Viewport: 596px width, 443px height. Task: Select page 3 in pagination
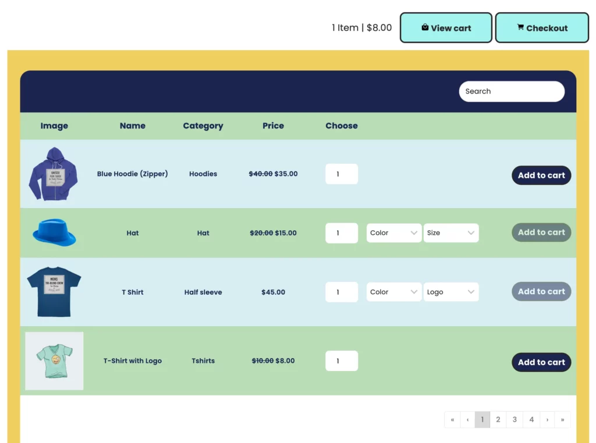click(x=515, y=419)
